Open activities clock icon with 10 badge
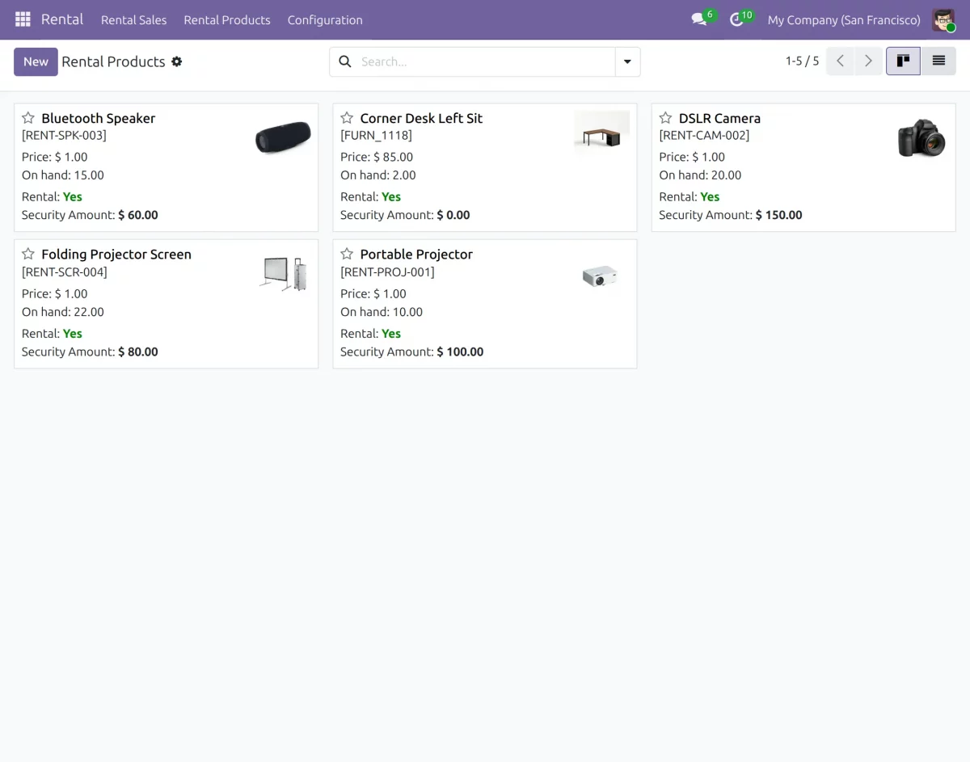Screen dimensions: 970x762 point(736,19)
